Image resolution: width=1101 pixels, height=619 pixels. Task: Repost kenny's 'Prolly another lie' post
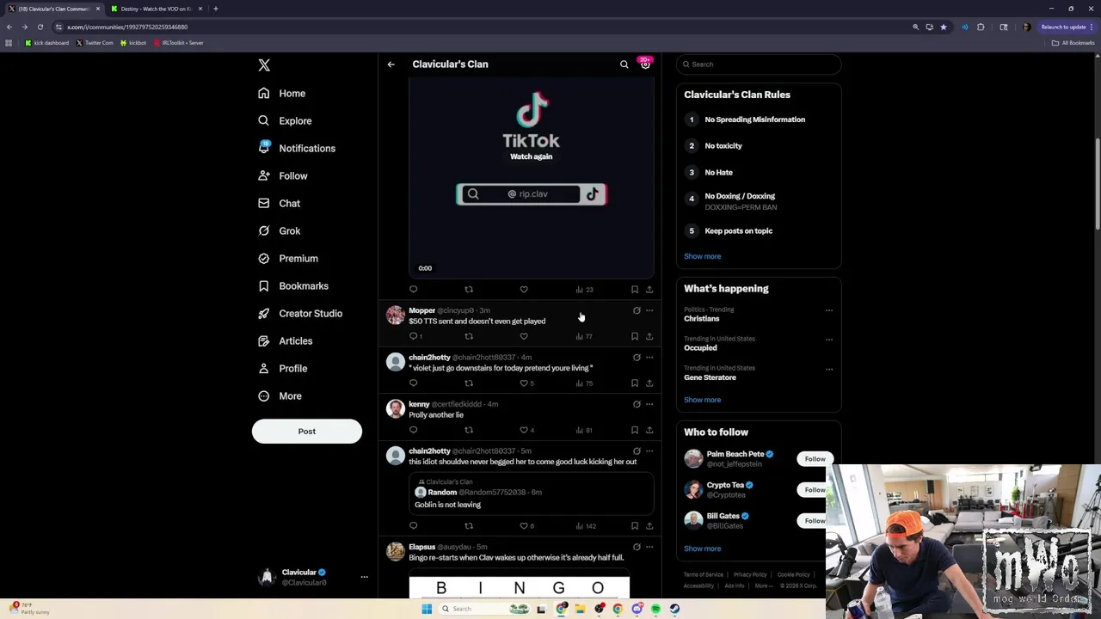(x=469, y=430)
